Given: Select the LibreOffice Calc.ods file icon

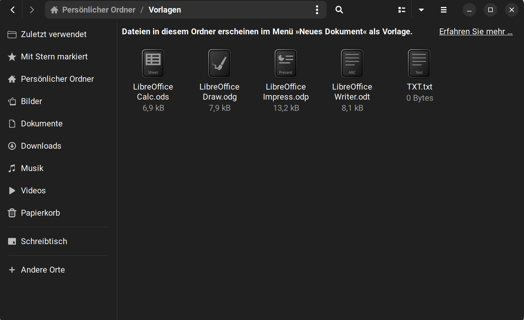Looking at the screenshot, I should coord(153,63).
